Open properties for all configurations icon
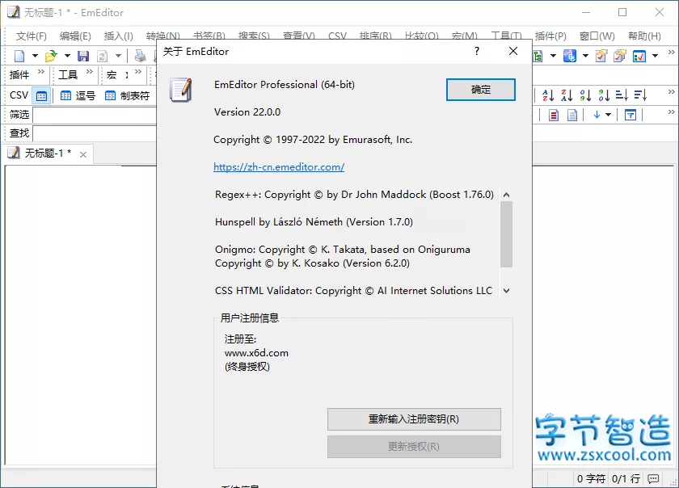 (x=620, y=56)
